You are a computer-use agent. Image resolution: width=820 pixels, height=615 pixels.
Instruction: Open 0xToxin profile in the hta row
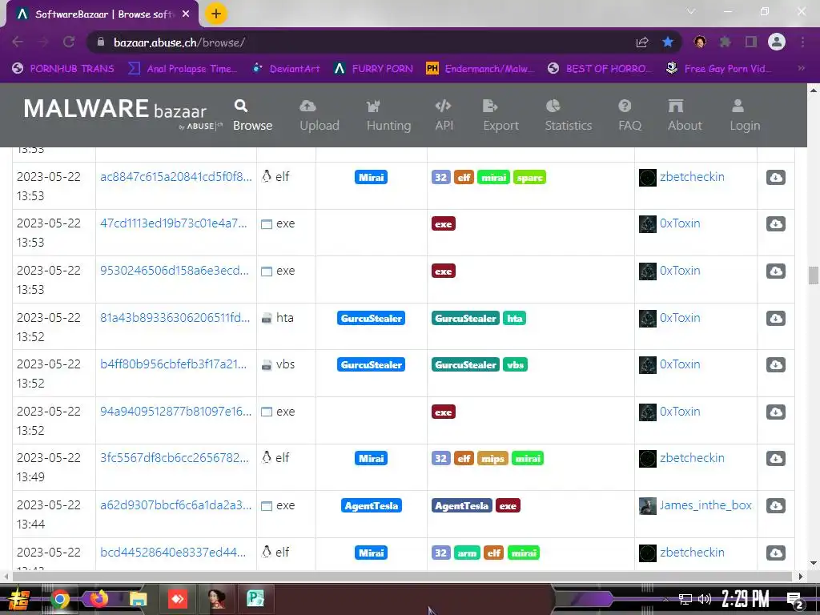(x=679, y=317)
